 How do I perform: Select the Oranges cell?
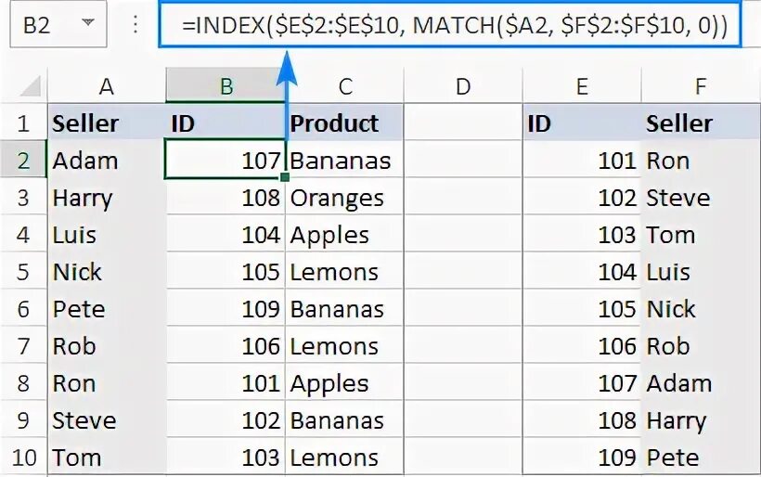point(343,198)
